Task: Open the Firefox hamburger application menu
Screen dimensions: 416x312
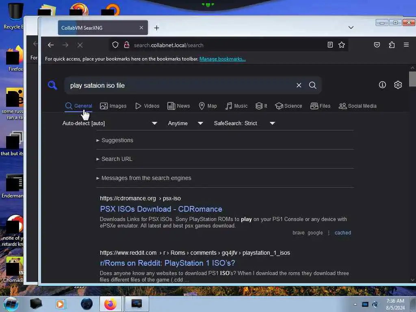Action: [406, 45]
